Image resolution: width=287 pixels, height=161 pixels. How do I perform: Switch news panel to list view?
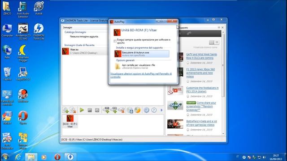(x=217, y=42)
